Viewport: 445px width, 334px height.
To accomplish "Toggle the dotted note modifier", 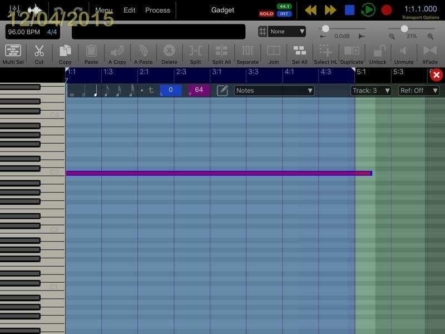I will [142, 91].
